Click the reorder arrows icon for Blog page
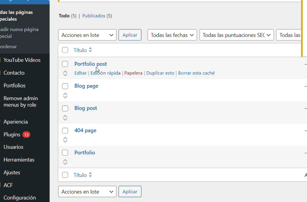The width and height of the screenshot is (307, 202). [65, 96]
